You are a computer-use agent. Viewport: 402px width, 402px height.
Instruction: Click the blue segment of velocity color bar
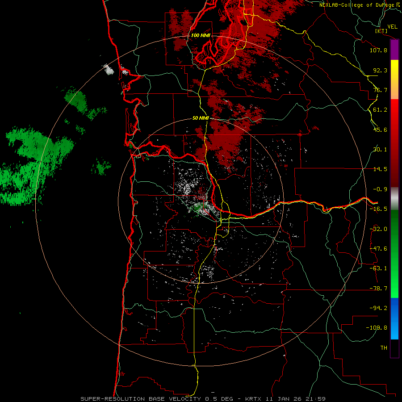(x=394, y=318)
